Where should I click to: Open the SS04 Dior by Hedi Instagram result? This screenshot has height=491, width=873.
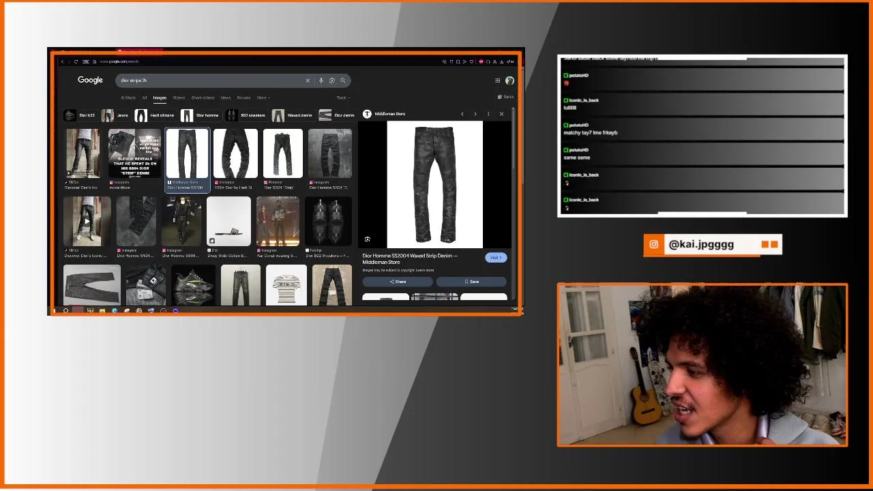click(x=236, y=153)
